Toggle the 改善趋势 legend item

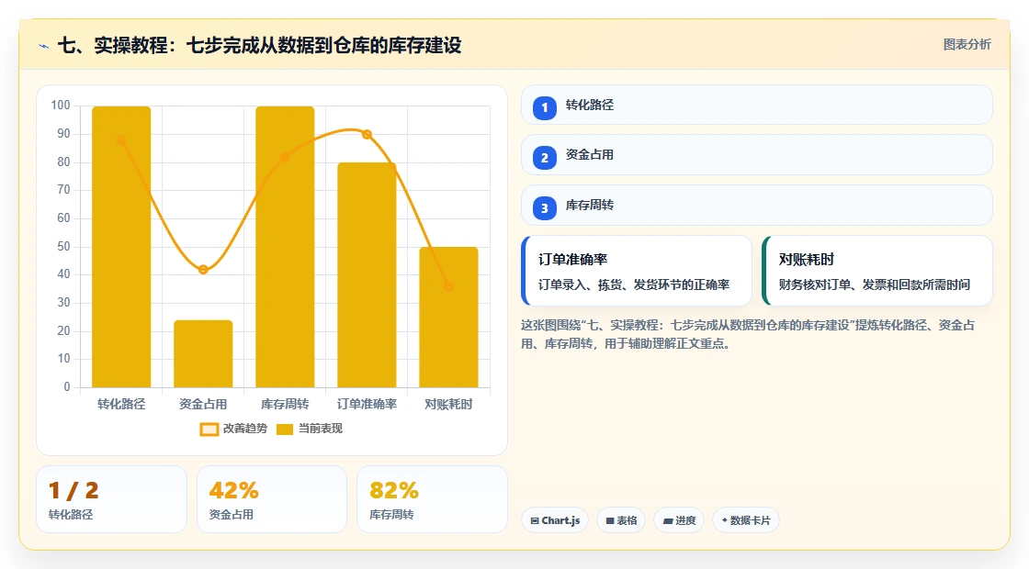click(233, 429)
